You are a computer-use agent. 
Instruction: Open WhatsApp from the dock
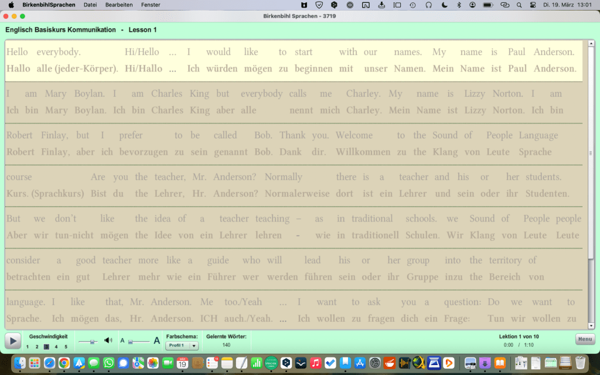click(x=108, y=363)
